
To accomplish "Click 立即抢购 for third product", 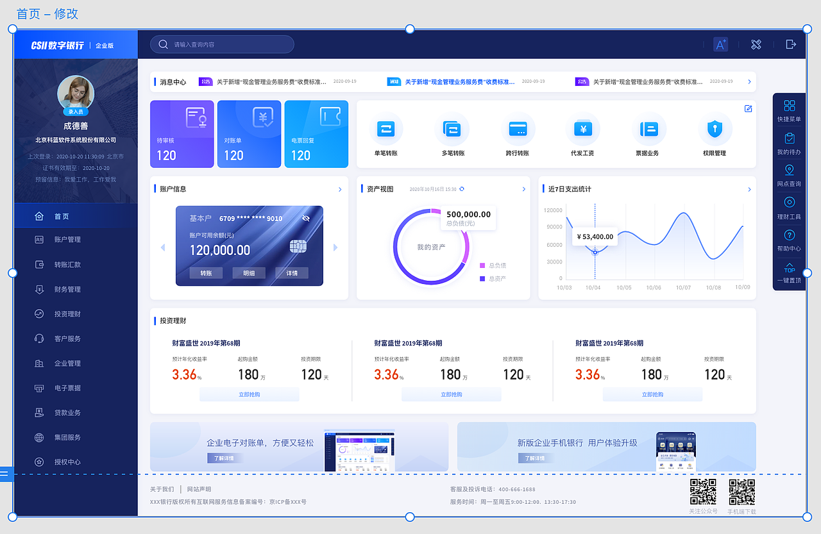I will pyautogui.click(x=652, y=395).
